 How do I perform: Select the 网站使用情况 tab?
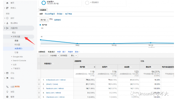pos(50,14)
